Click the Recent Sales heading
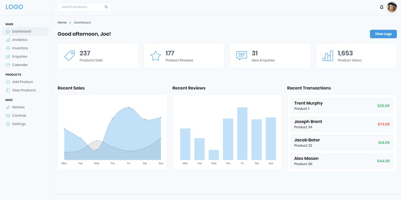The image size is (401, 200). tap(71, 88)
